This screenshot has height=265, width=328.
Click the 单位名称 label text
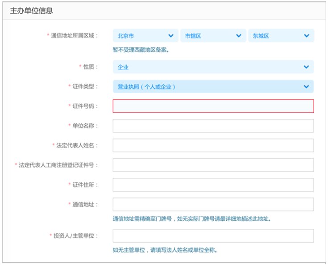[x=85, y=126]
